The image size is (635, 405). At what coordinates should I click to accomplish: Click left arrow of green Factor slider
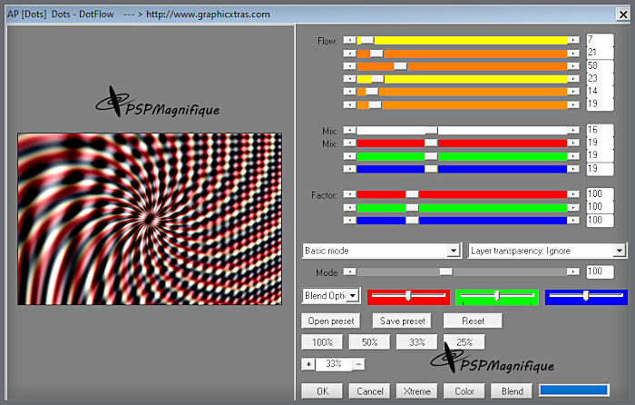point(350,207)
